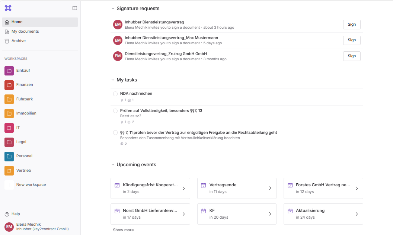Click the Inhubber logo icon
393x235 pixels.
click(x=8, y=8)
